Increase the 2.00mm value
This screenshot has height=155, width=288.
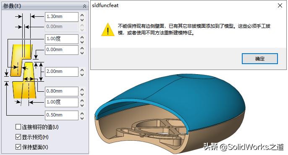82,70
